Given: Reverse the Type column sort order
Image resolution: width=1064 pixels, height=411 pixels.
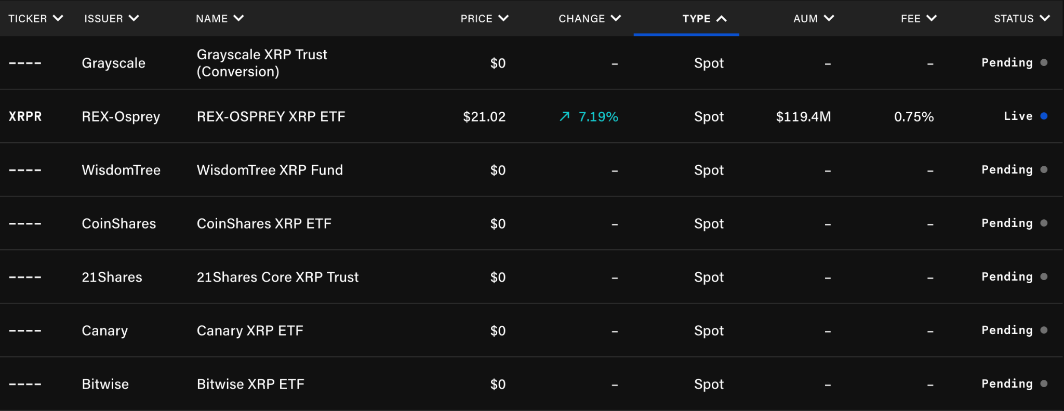Looking at the screenshot, I should coord(704,19).
